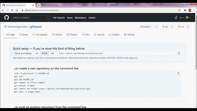Click Issues in the top header
The image size is (197, 111).
click(x=70, y=18)
